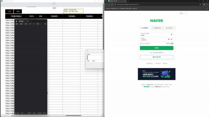Screen dimensions: 209x117
Task: Click the 삭제 button in Excel
Action: pos(18,11)
